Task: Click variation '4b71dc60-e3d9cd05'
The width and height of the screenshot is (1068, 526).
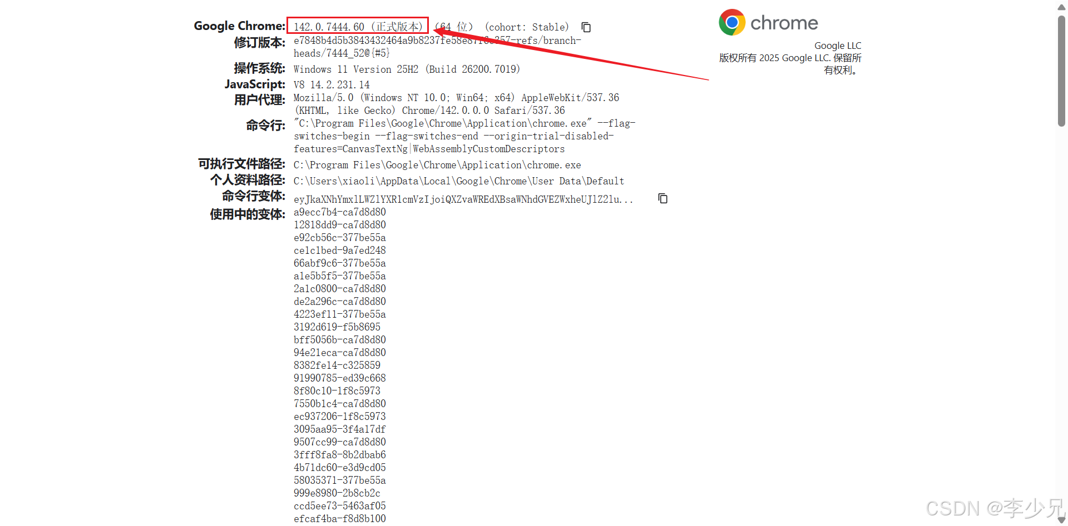Action: click(340, 468)
